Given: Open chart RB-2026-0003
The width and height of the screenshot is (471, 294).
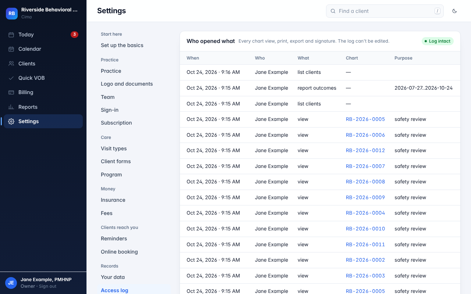Looking at the screenshot, I should [x=365, y=276].
